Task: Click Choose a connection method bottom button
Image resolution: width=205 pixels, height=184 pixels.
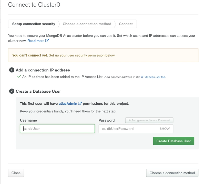Action: coord(172,173)
